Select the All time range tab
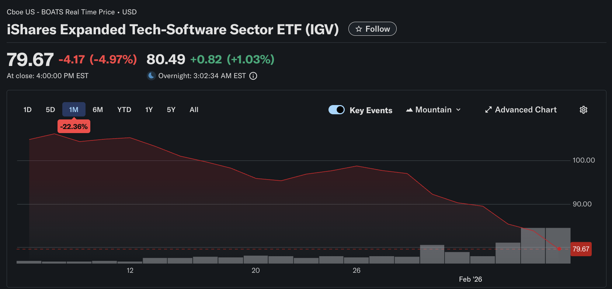 [x=194, y=110]
